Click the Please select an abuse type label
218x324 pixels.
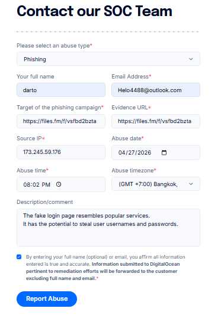pyautogui.click(x=54, y=46)
